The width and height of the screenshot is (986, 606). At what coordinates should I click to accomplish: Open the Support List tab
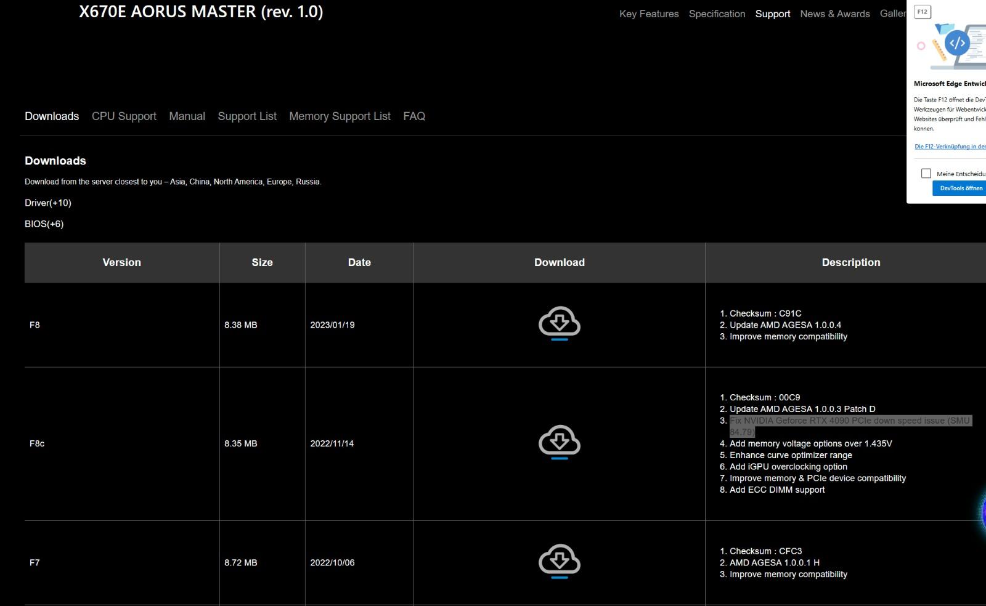247,116
